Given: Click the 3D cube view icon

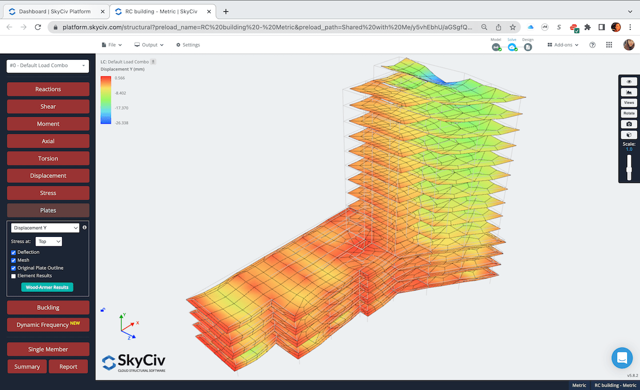Looking at the screenshot, I should click(x=629, y=134).
